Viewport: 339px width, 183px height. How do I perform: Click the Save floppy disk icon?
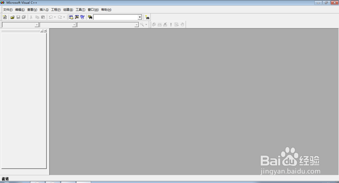[18, 17]
